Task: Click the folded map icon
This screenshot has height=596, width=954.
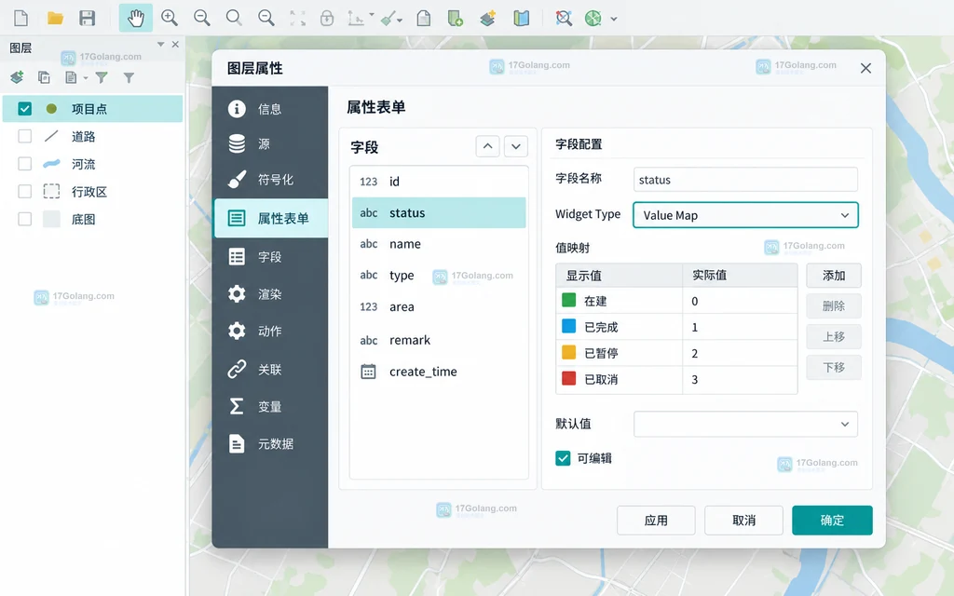Action: (521, 19)
